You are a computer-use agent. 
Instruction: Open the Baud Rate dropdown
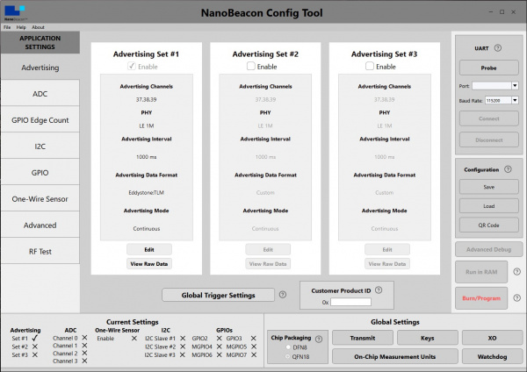[515, 100]
